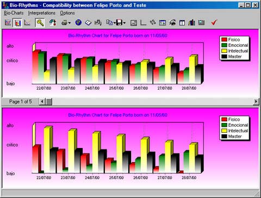This screenshot has width=261, height=198.
Task: Click red Fisico swatch in top legend
Action: tap(224, 40)
